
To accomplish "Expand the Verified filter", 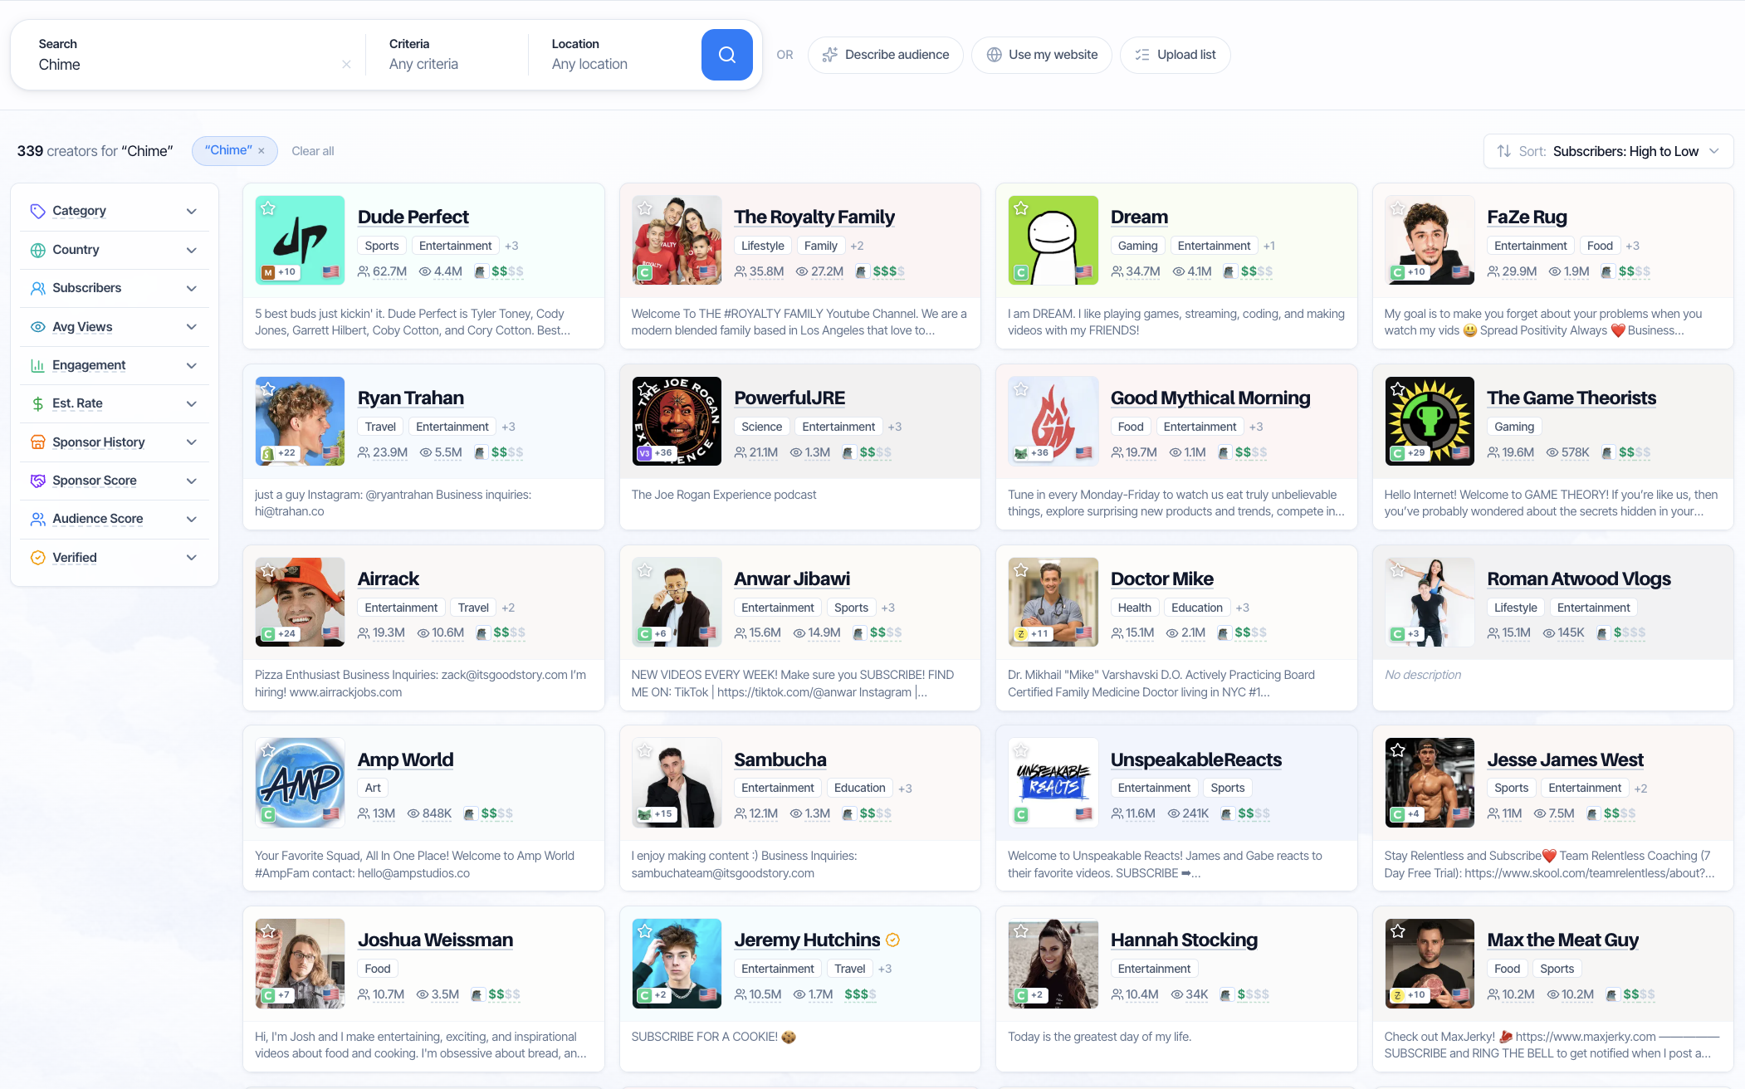I will 115,558.
